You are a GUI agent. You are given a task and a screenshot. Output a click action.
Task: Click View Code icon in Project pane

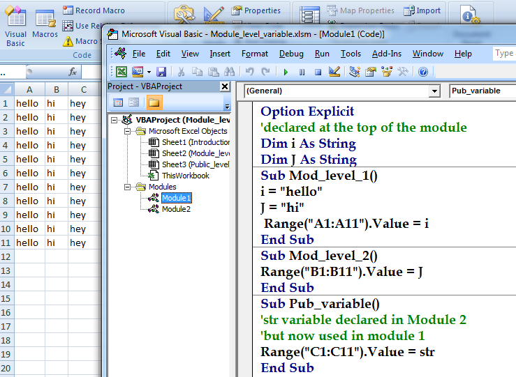coord(118,103)
